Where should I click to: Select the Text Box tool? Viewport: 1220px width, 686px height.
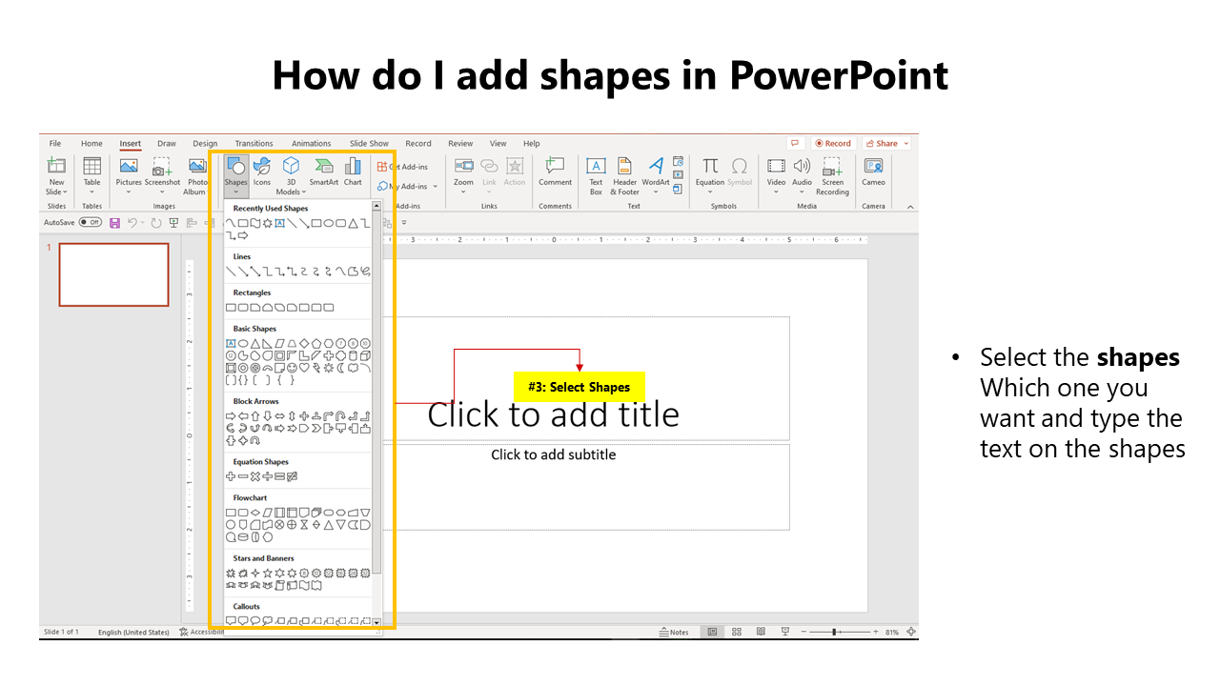click(596, 176)
